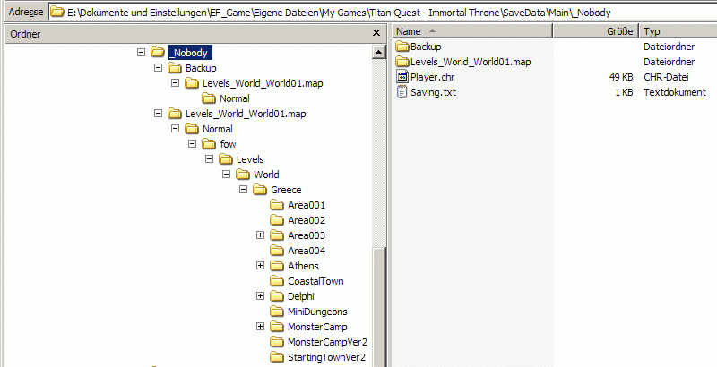Click the Player.chr file icon
The width and height of the screenshot is (717, 367).
click(x=402, y=77)
